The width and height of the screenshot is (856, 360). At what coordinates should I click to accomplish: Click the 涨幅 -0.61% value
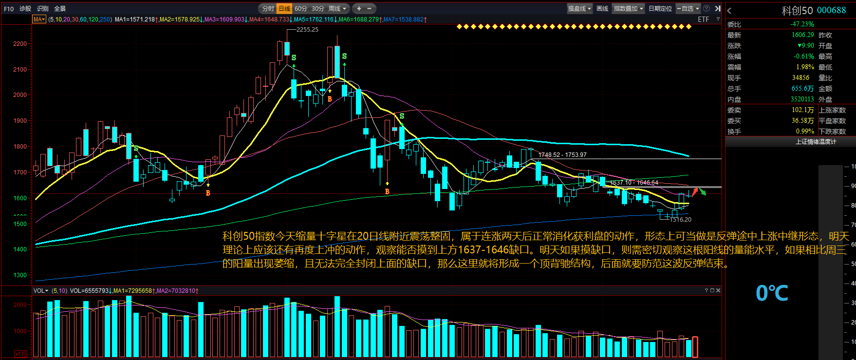[x=804, y=57]
